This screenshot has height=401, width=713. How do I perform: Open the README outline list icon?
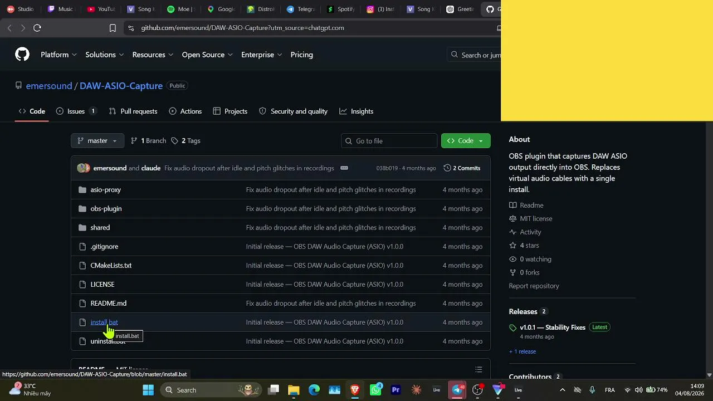478,370
